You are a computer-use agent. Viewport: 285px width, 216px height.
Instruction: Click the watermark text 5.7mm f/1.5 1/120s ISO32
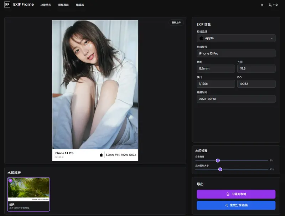(121, 155)
